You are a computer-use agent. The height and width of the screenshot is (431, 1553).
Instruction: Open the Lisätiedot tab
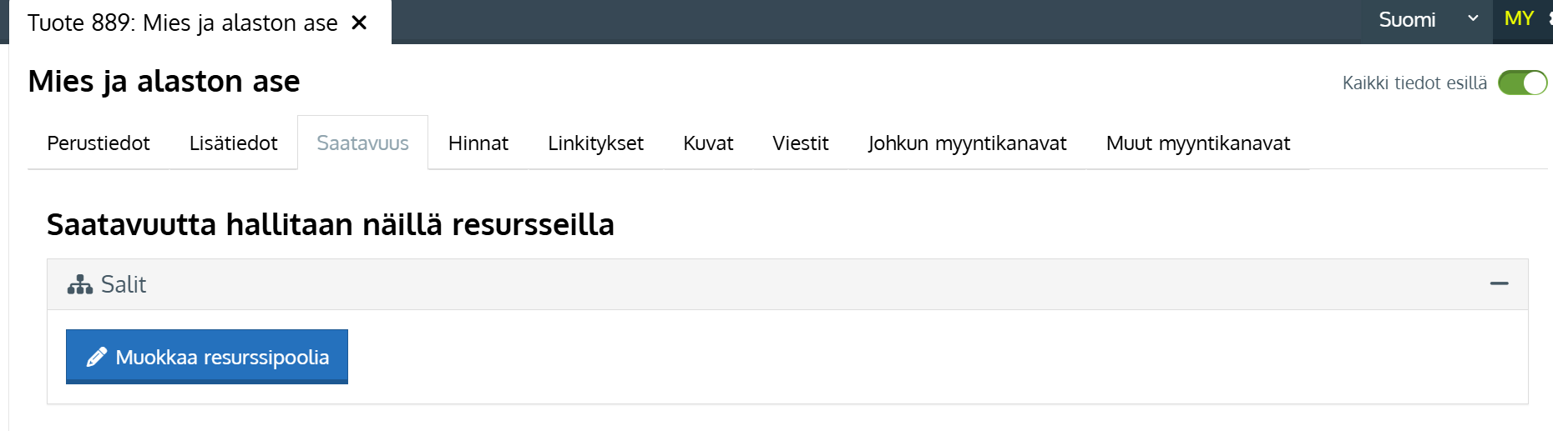tap(233, 143)
